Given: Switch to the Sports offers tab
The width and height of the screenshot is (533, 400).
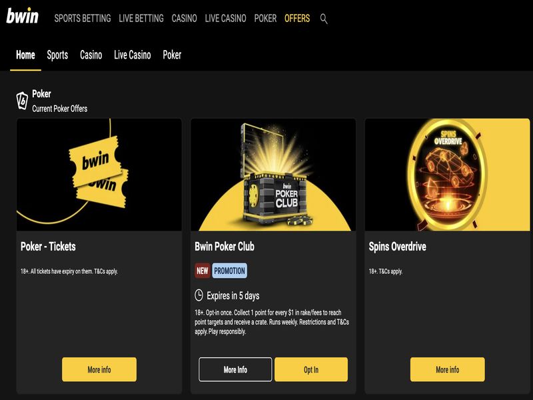Looking at the screenshot, I should 57,55.
